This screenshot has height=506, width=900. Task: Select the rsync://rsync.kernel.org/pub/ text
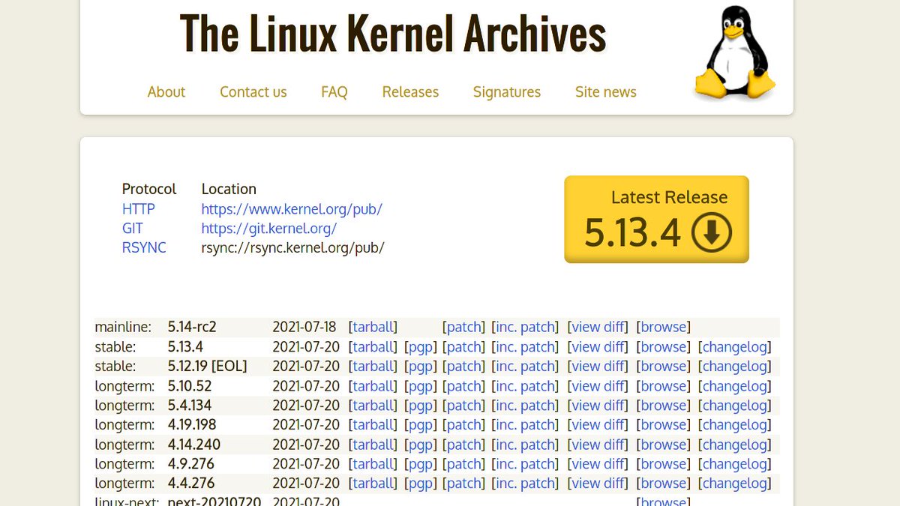click(x=292, y=248)
